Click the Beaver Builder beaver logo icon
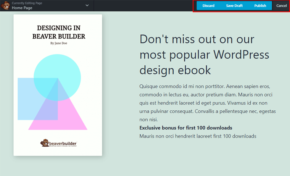This screenshot has height=176, width=290. [x=5, y=5]
